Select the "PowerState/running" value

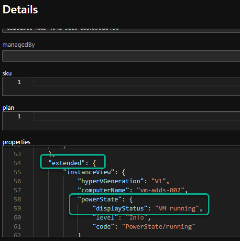coord(159,227)
